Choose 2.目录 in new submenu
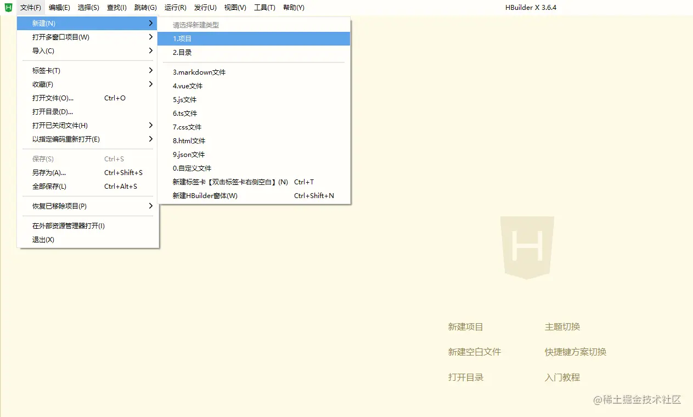693x417 pixels. pyautogui.click(x=253, y=53)
